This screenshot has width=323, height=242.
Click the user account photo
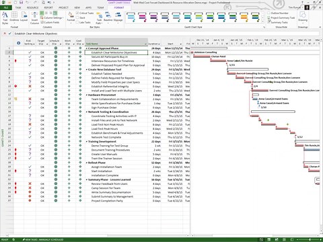307,7
